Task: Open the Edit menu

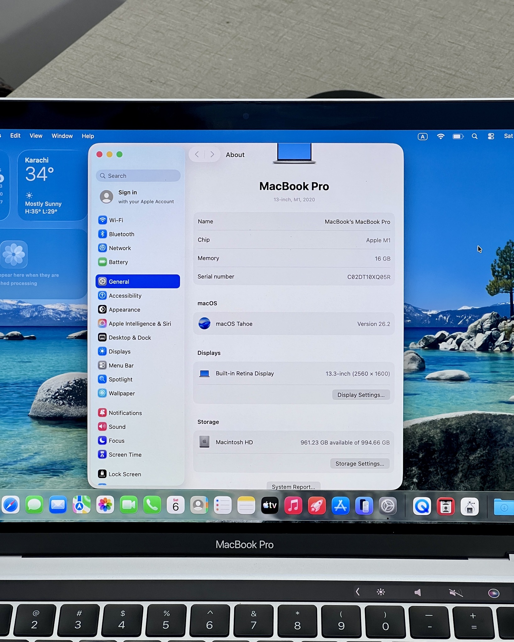Action: [x=15, y=135]
